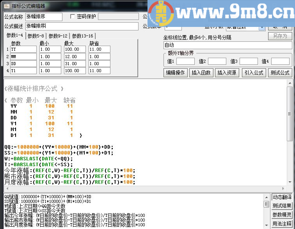
Task: Click parameter 2 name field MM
Action: pyautogui.click(x=23, y=57)
